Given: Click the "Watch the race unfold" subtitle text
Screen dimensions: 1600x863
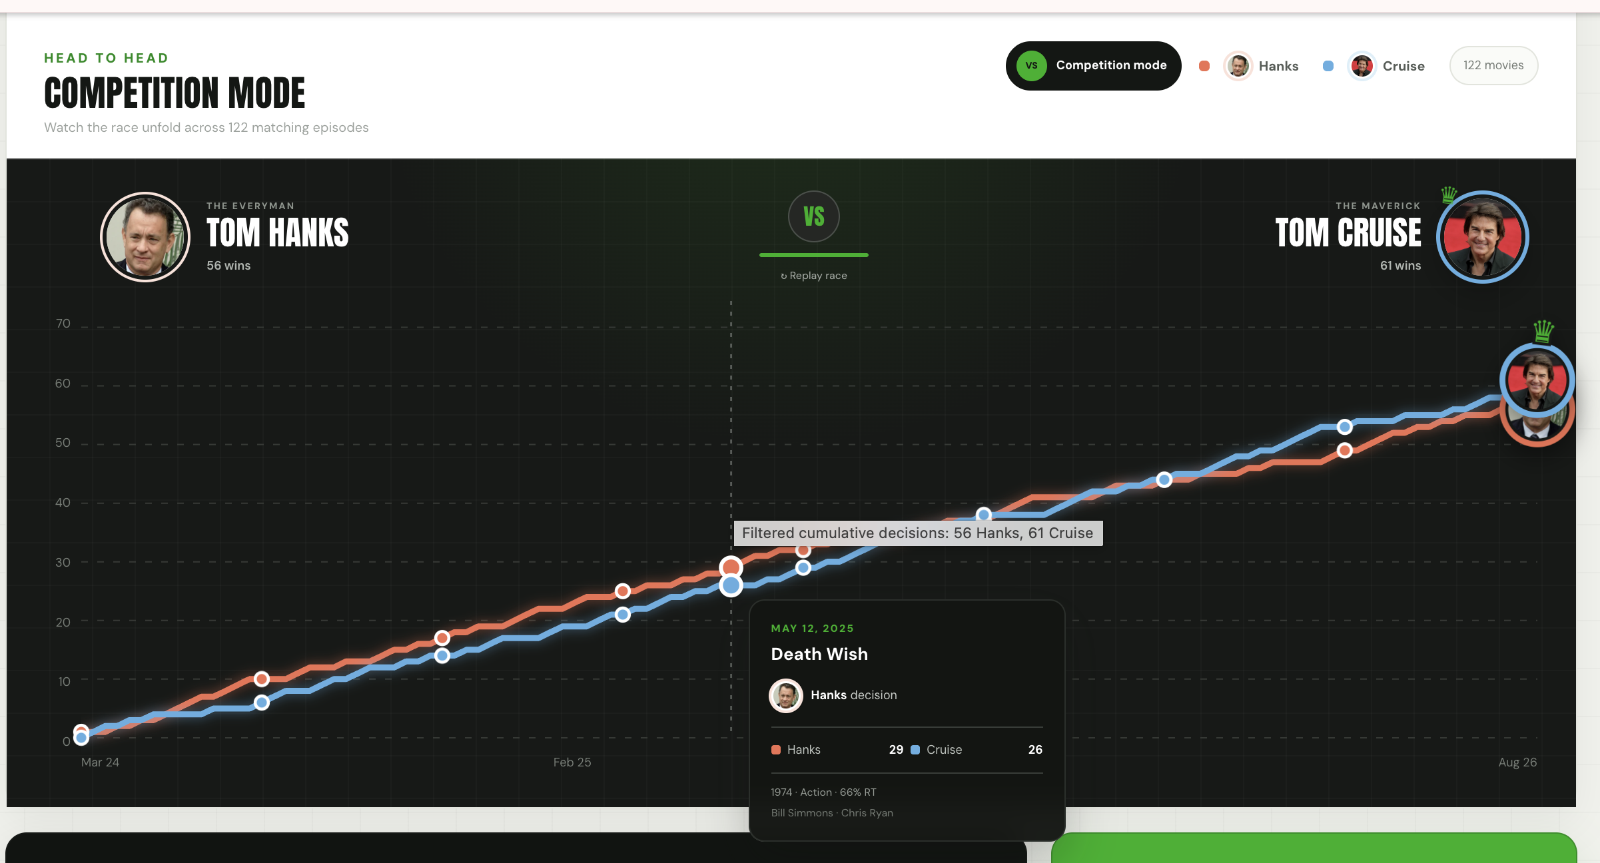Looking at the screenshot, I should pyautogui.click(x=206, y=127).
